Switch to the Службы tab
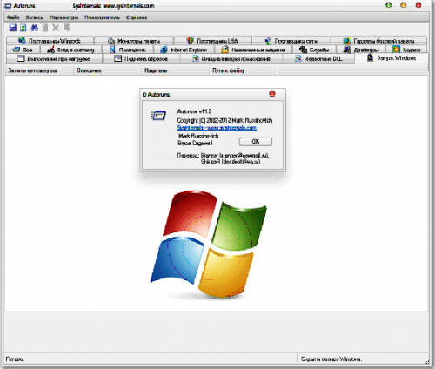This screenshot has width=435, height=369. (314, 50)
